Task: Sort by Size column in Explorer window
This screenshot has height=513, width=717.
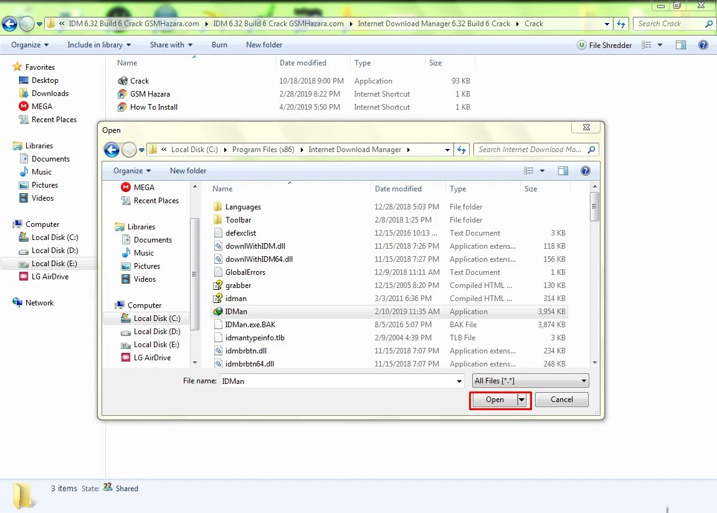Action: pyautogui.click(x=435, y=63)
